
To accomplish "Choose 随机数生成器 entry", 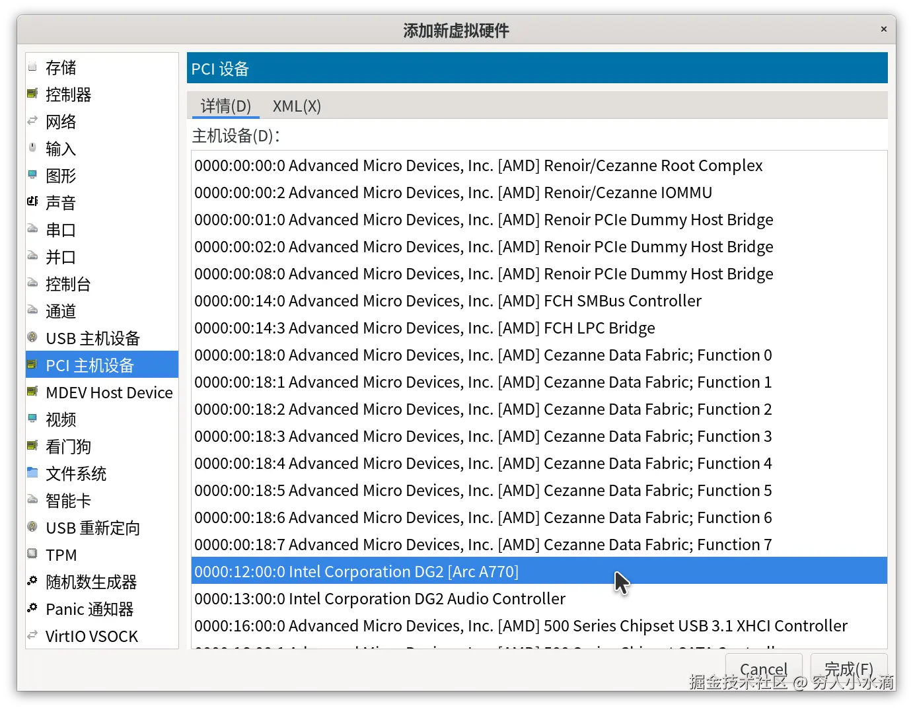I will tap(102, 582).
